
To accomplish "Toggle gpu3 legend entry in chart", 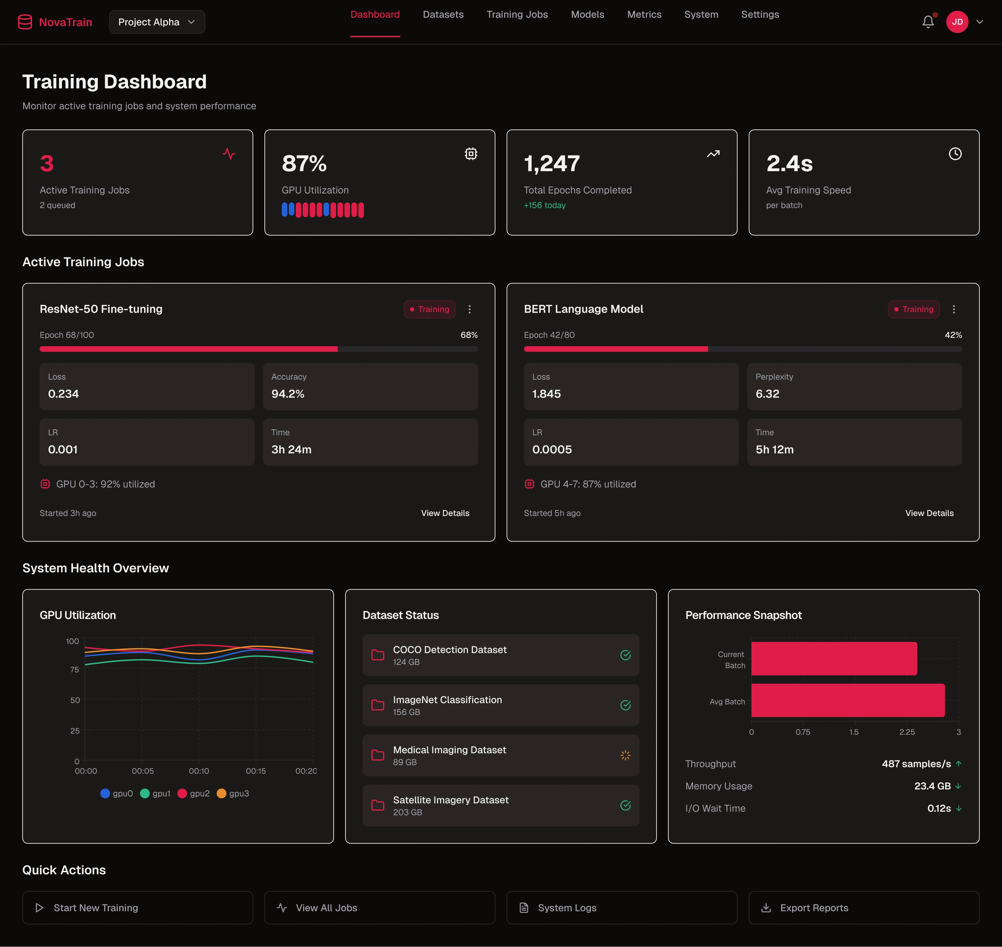I will (x=233, y=794).
